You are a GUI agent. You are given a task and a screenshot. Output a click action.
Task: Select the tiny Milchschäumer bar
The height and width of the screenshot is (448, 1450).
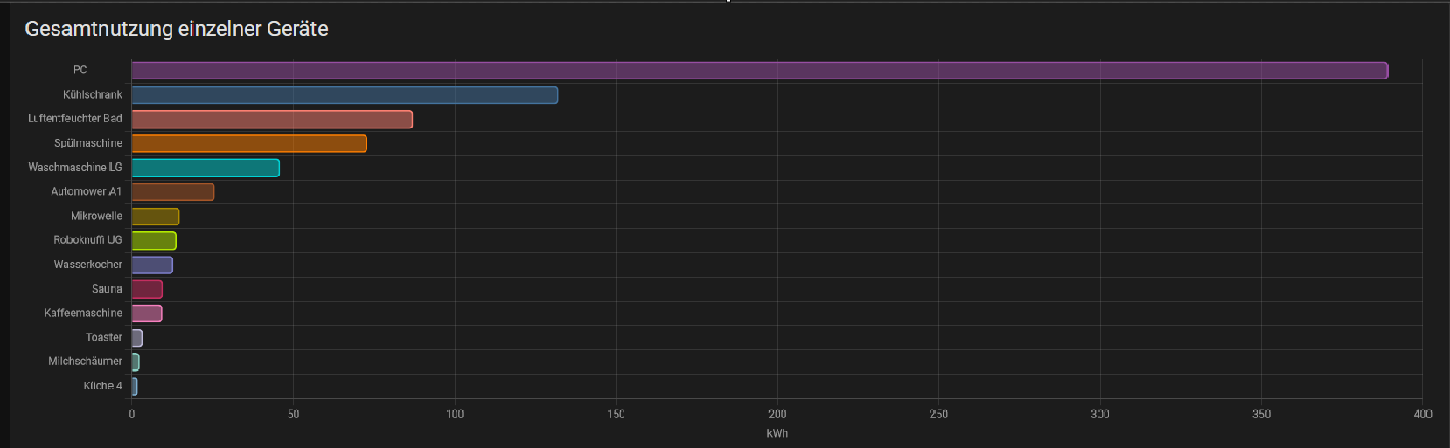tap(136, 362)
